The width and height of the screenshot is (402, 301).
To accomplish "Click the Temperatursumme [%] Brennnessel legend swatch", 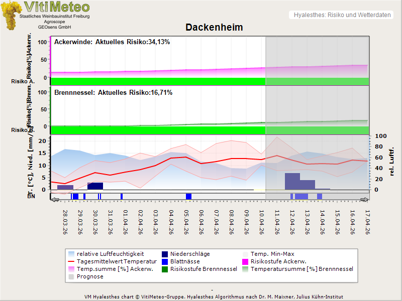I will point(246,269).
